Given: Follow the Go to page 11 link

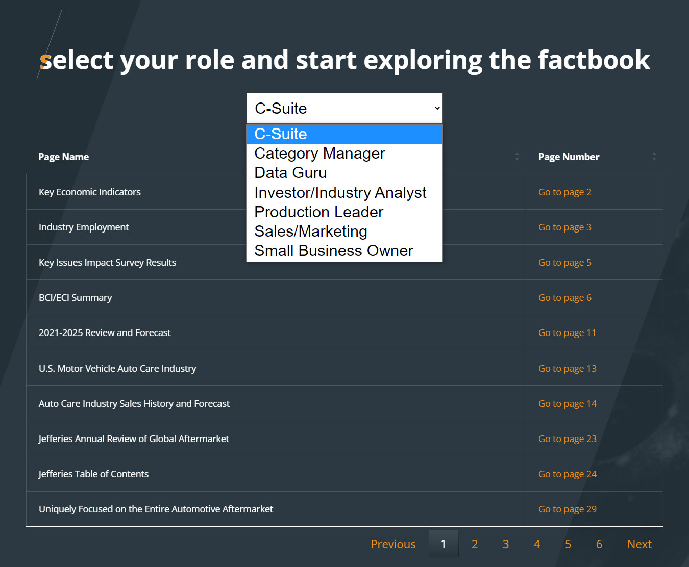Looking at the screenshot, I should pos(567,333).
